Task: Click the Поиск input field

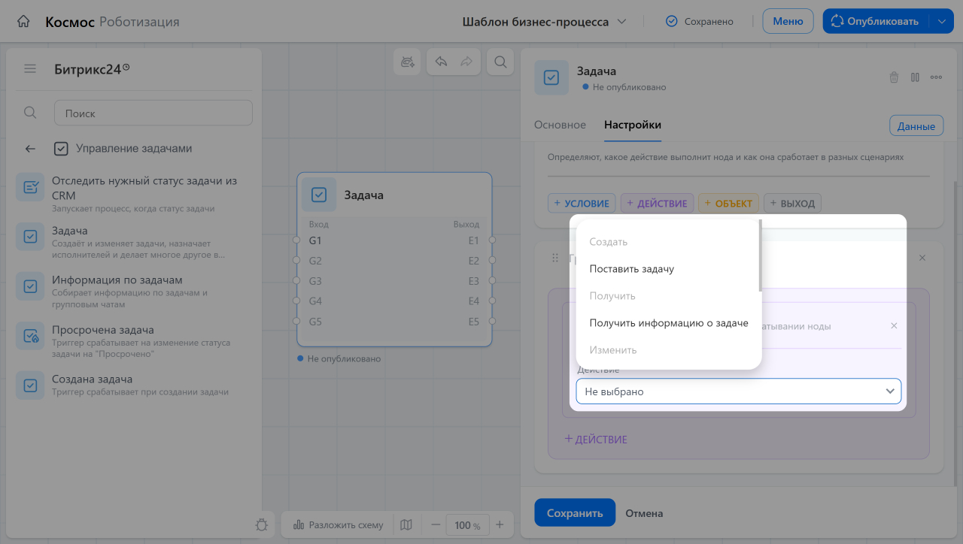Action: [x=153, y=113]
